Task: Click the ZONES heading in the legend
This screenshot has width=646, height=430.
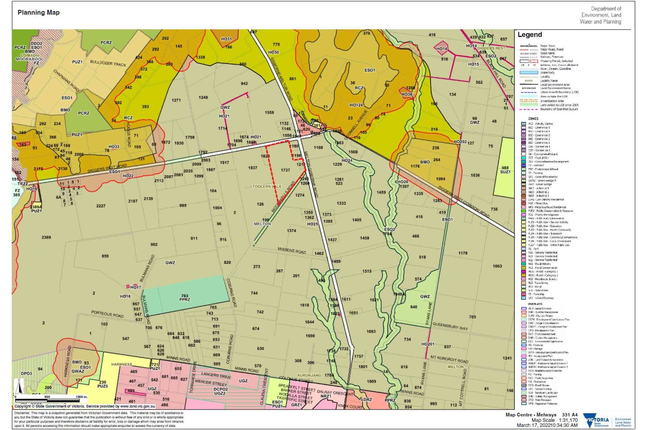Action: click(x=533, y=119)
